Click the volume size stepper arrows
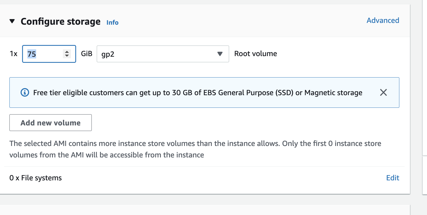Image resolution: width=427 pixels, height=215 pixels. 67,54
